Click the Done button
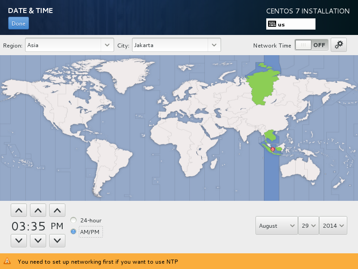 click(18, 23)
